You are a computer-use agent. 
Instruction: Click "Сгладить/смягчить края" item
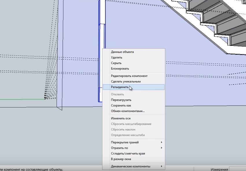(128, 153)
